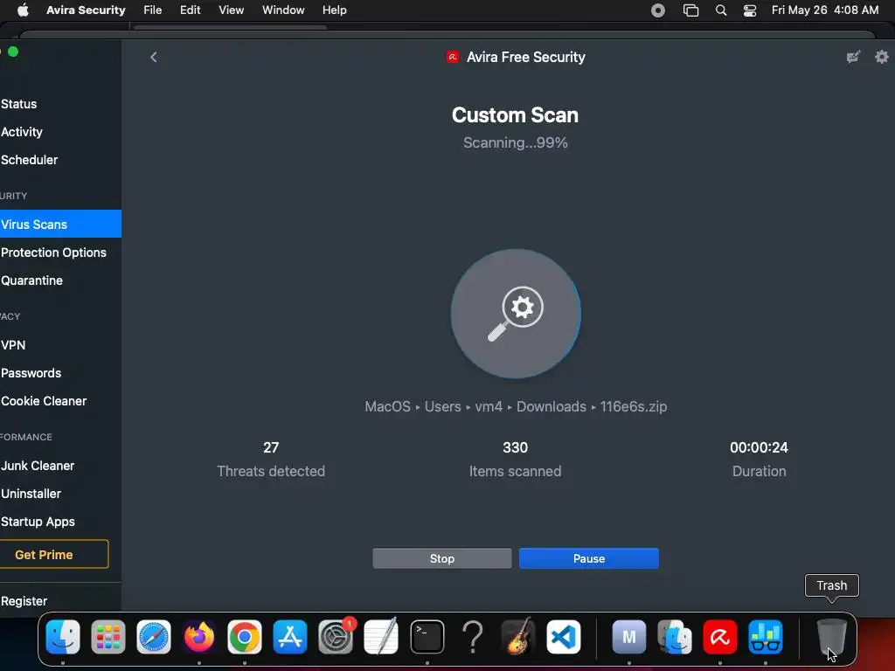Launch Google Chrome from the dock

point(245,637)
